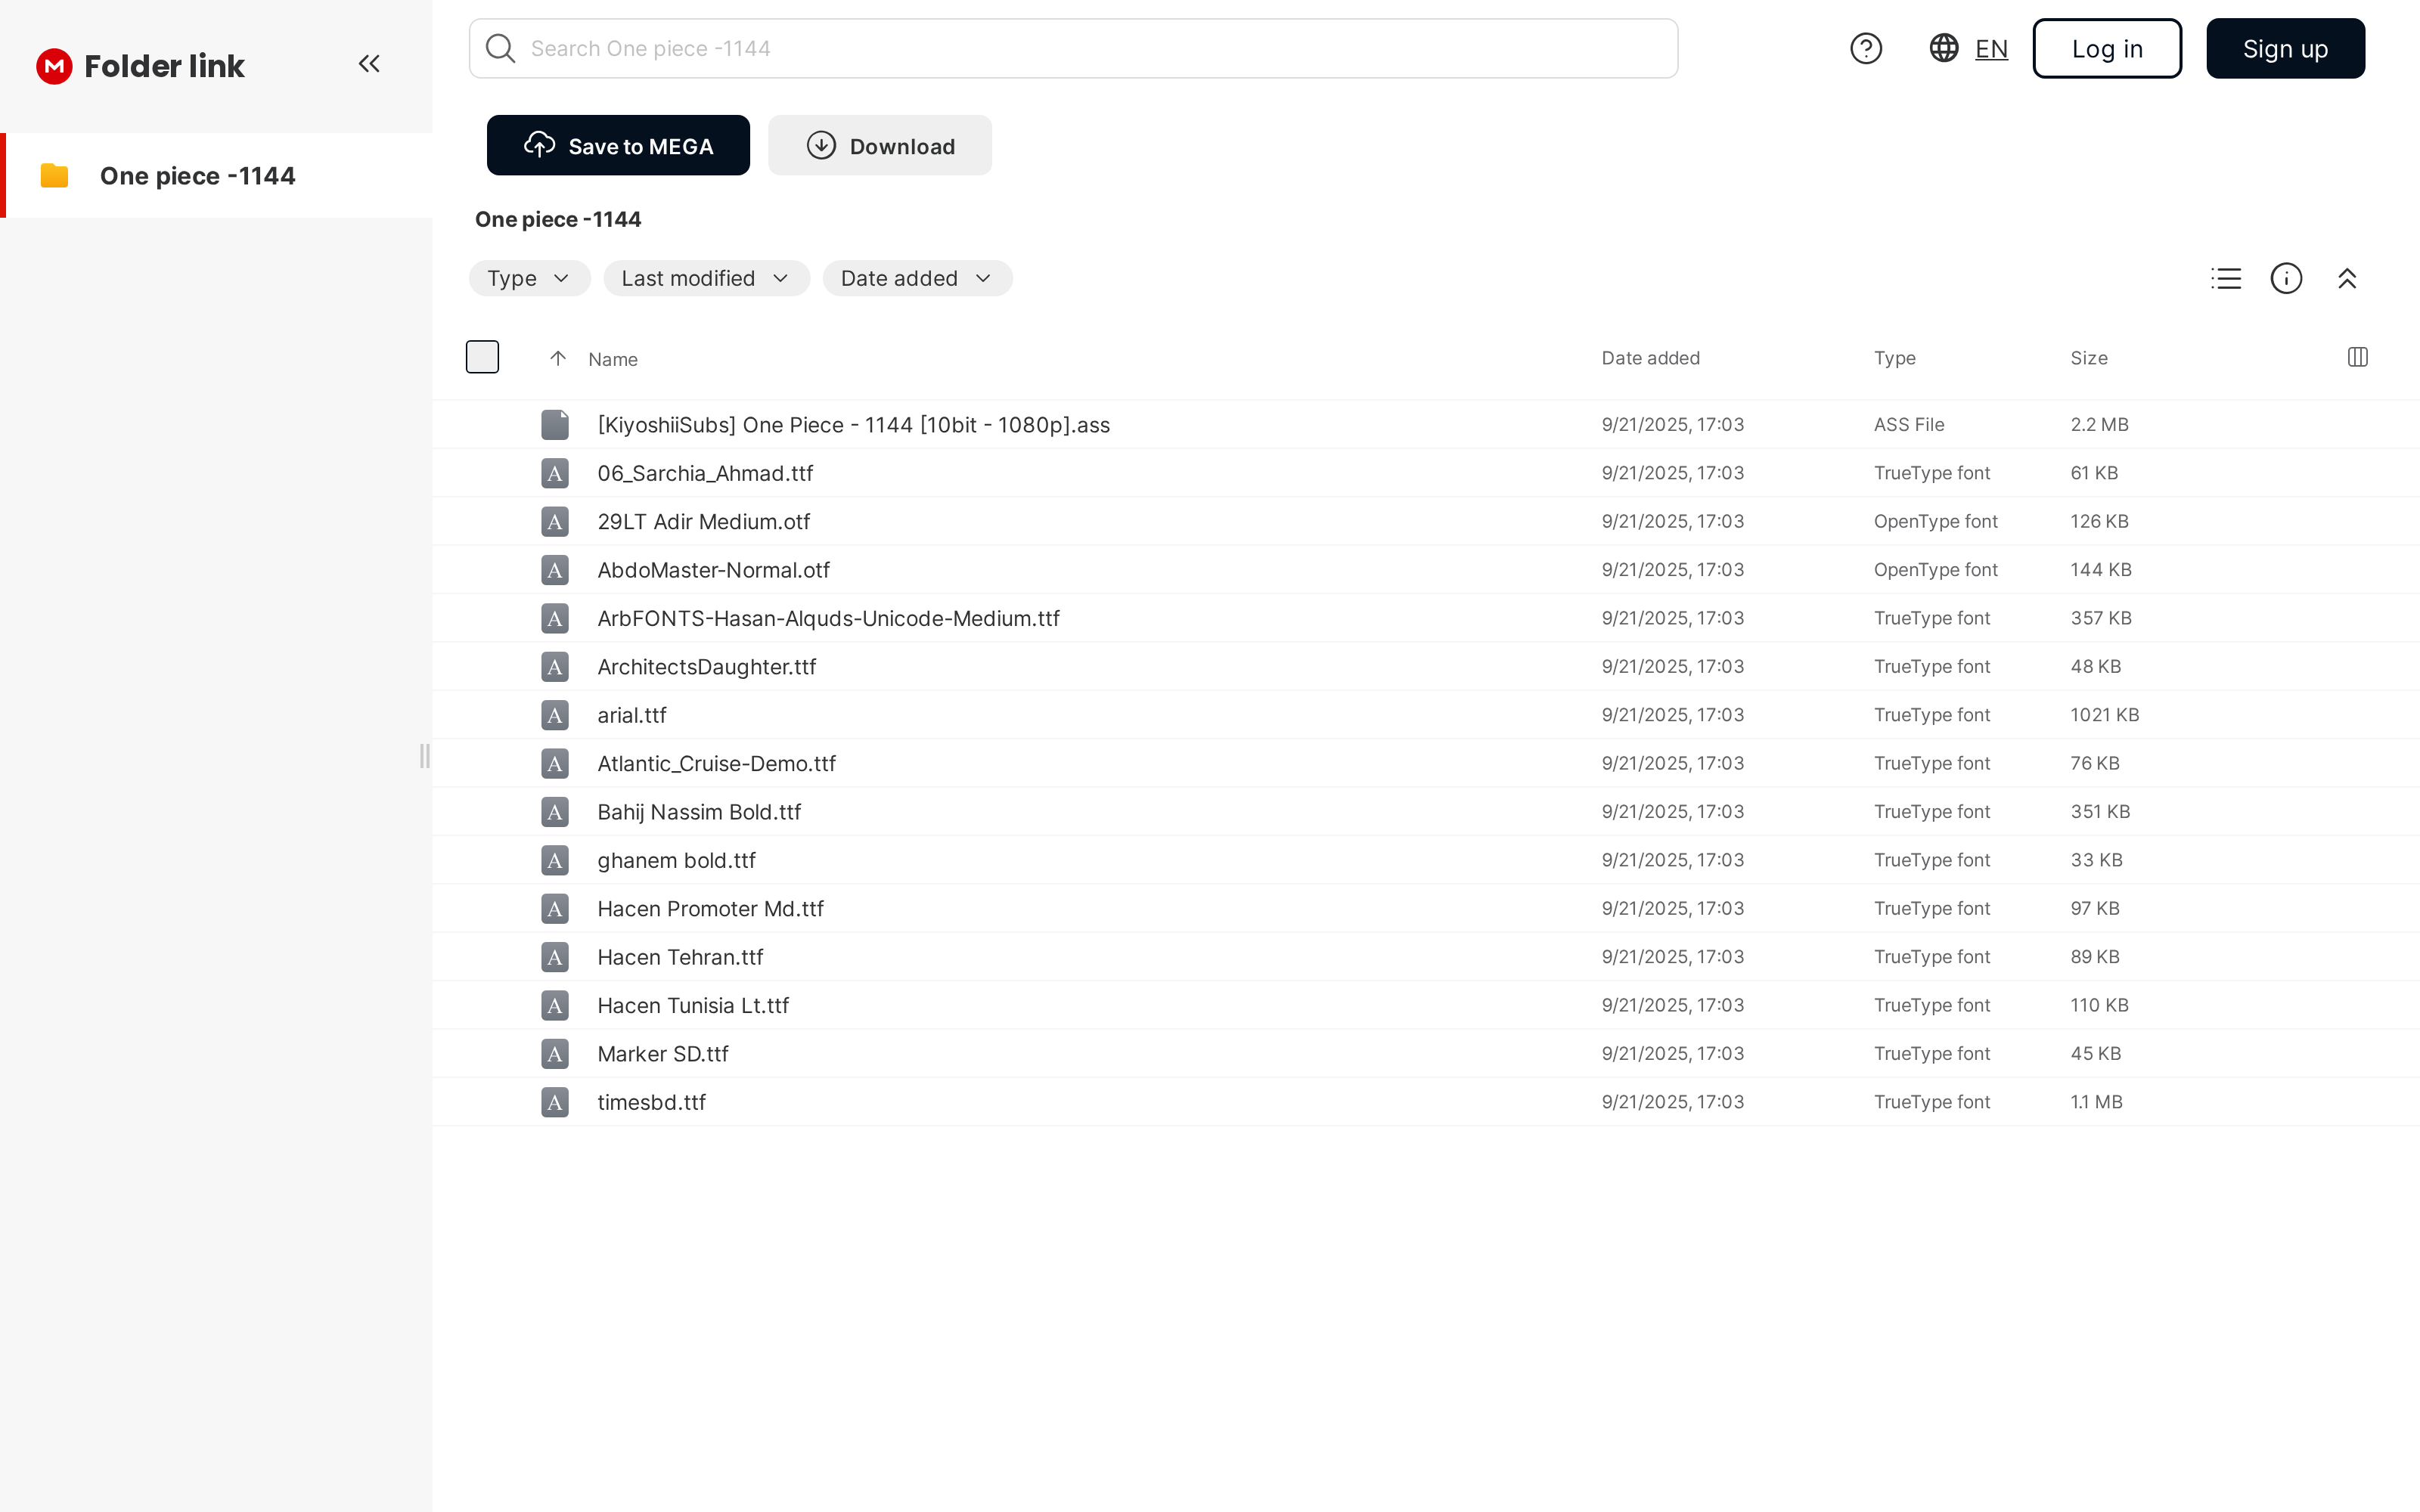
Task: Sort by Date added column header
Action: pos(1650,358)
